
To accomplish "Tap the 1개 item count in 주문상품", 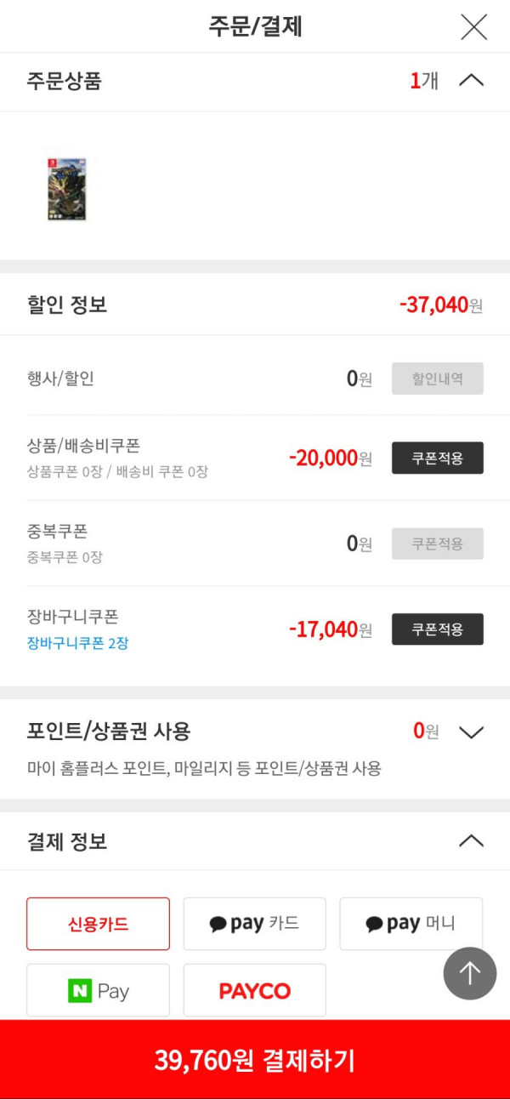I will pos(424,81).
